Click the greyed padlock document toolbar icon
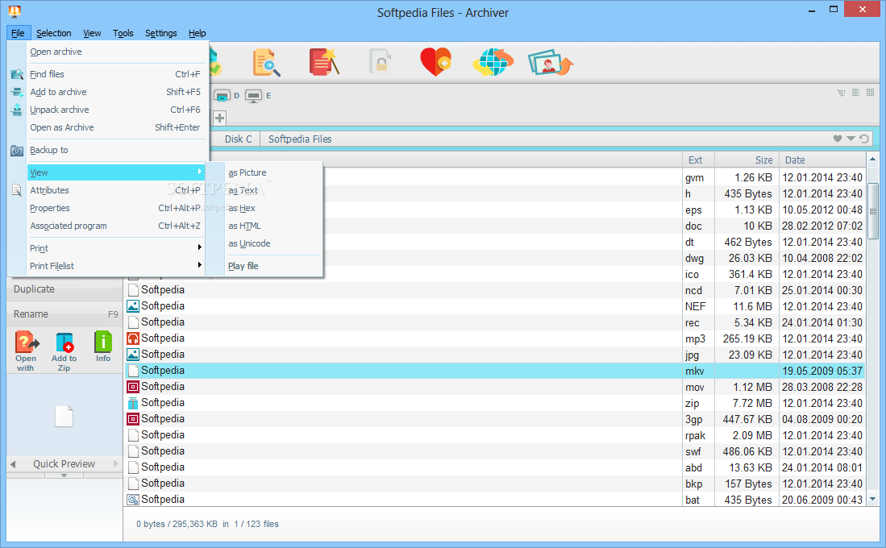 [x=380, y=61]
